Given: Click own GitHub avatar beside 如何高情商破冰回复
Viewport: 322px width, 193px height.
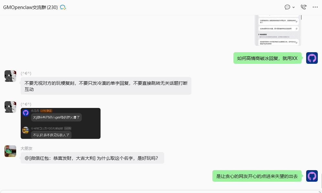Looking at the screenshot, I should (312, 58).
